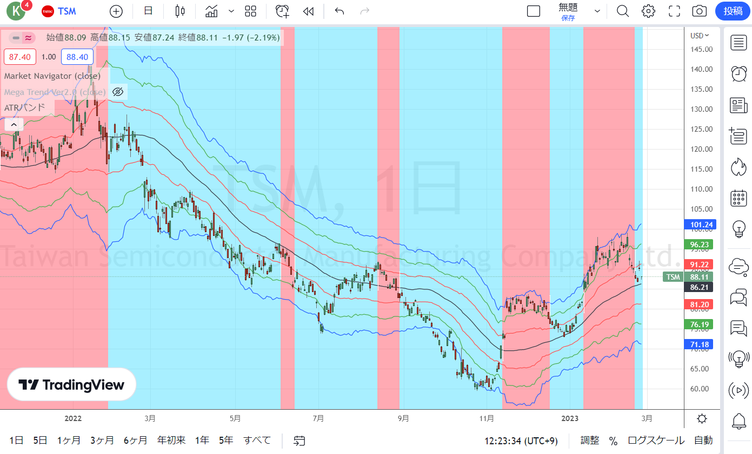This screenshot has height=454, width=752.
Task: Click the 87.40 sell price button
Action: pyautogui.click(x=20, y=57)
